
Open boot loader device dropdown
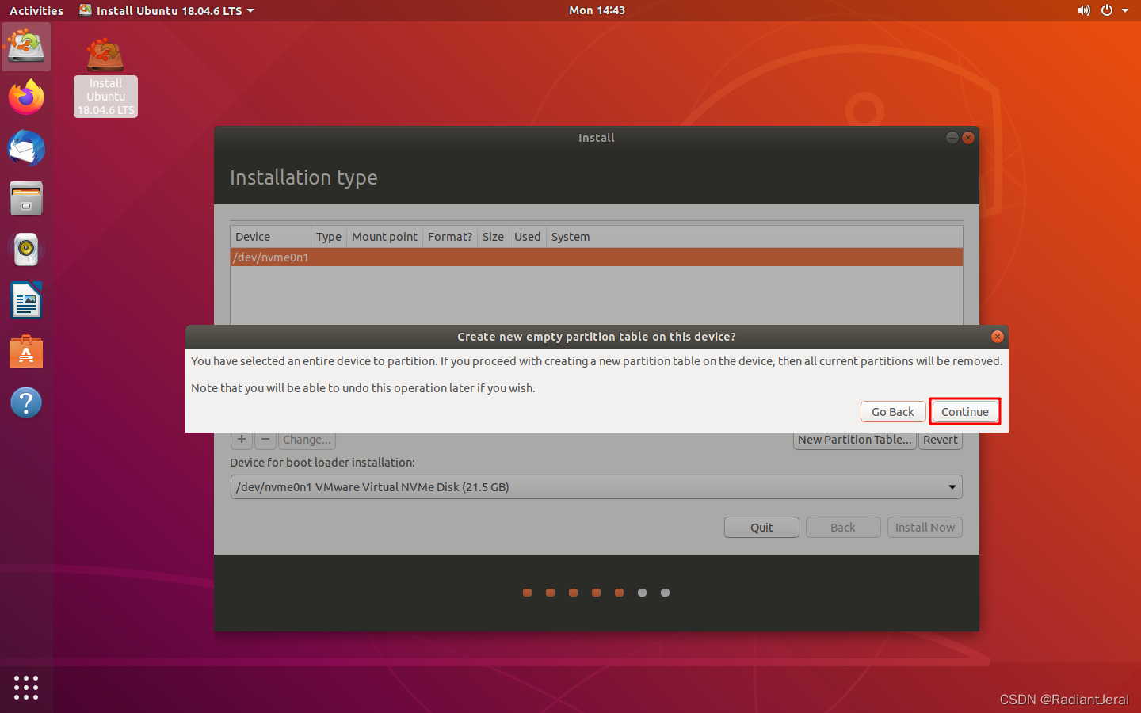[x=596, y=487]
